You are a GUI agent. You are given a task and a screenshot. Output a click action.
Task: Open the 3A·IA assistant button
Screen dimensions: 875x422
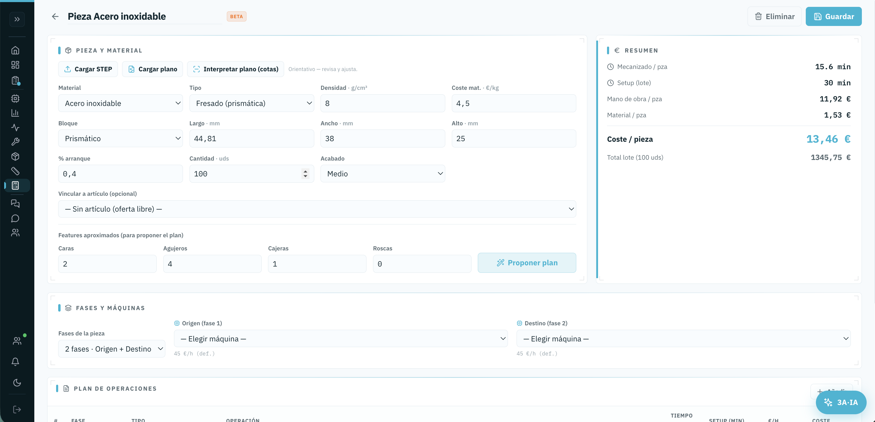pyautogui.click(x=841, y=402)
